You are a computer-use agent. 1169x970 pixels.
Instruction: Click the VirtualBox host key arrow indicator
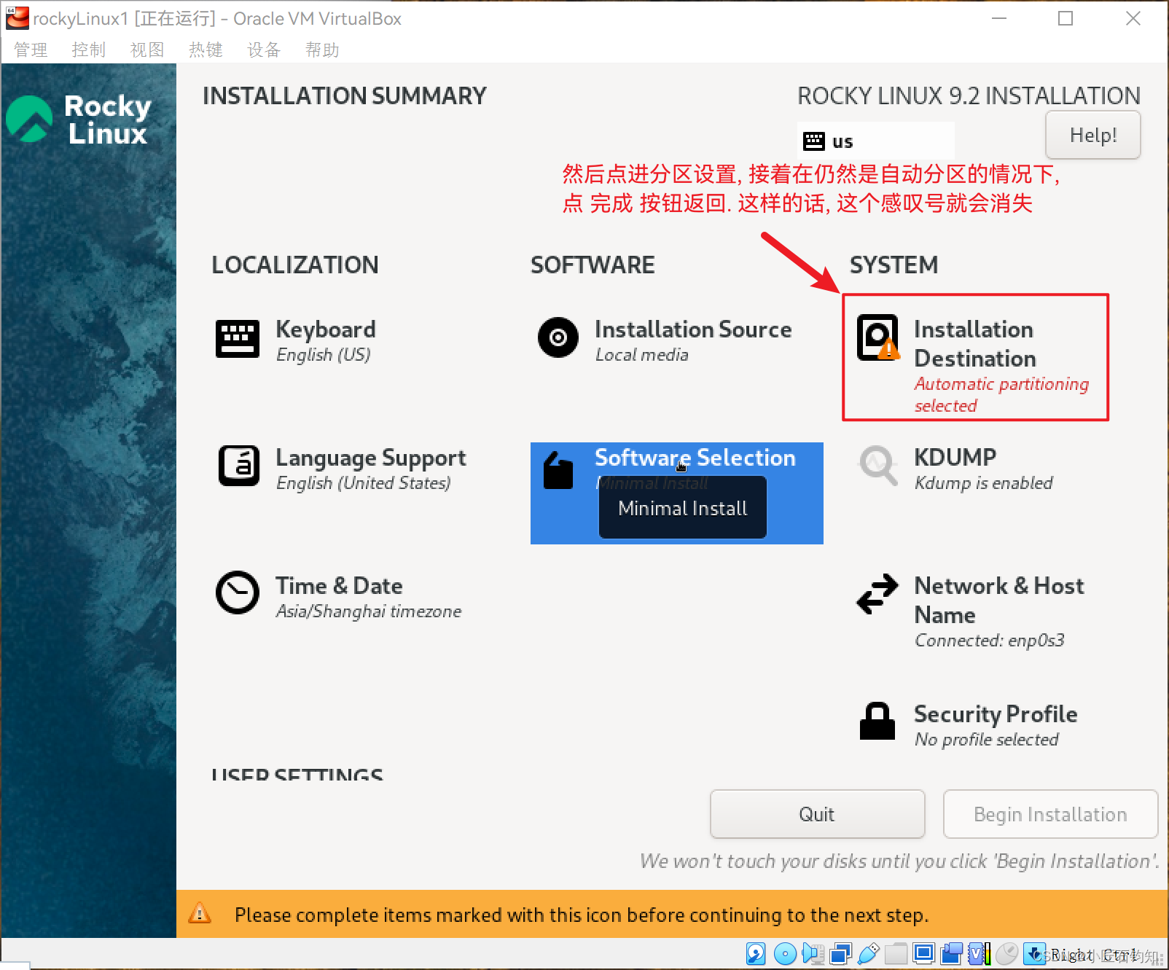pyautogui.click(x=1034, y=953)
